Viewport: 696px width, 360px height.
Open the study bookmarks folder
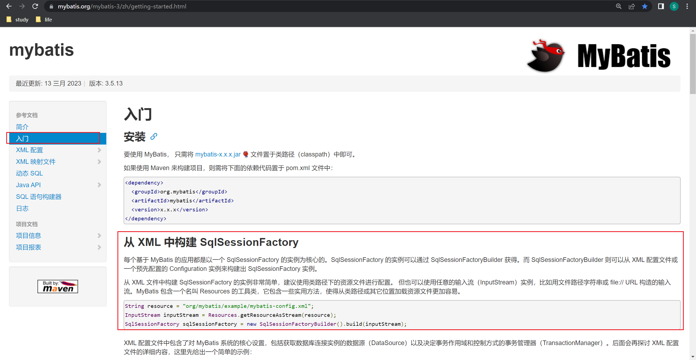17,20
